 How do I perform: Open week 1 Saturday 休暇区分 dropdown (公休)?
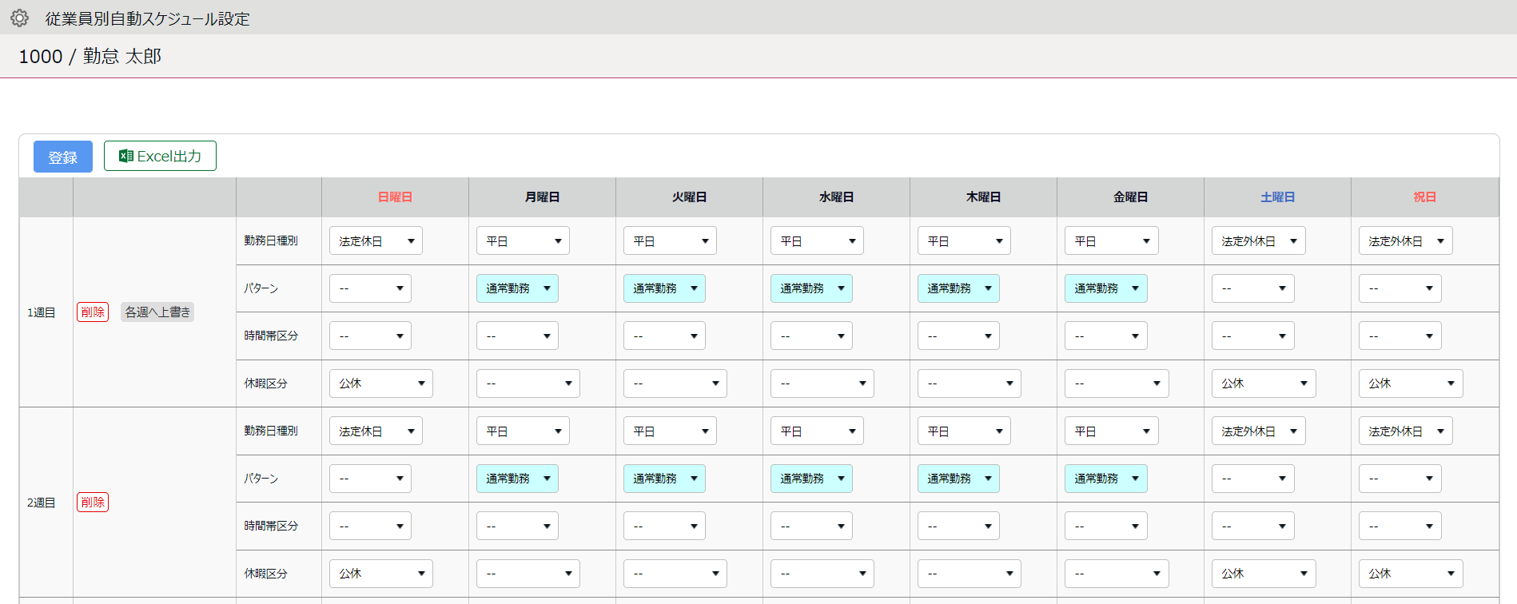(1264, 383)
